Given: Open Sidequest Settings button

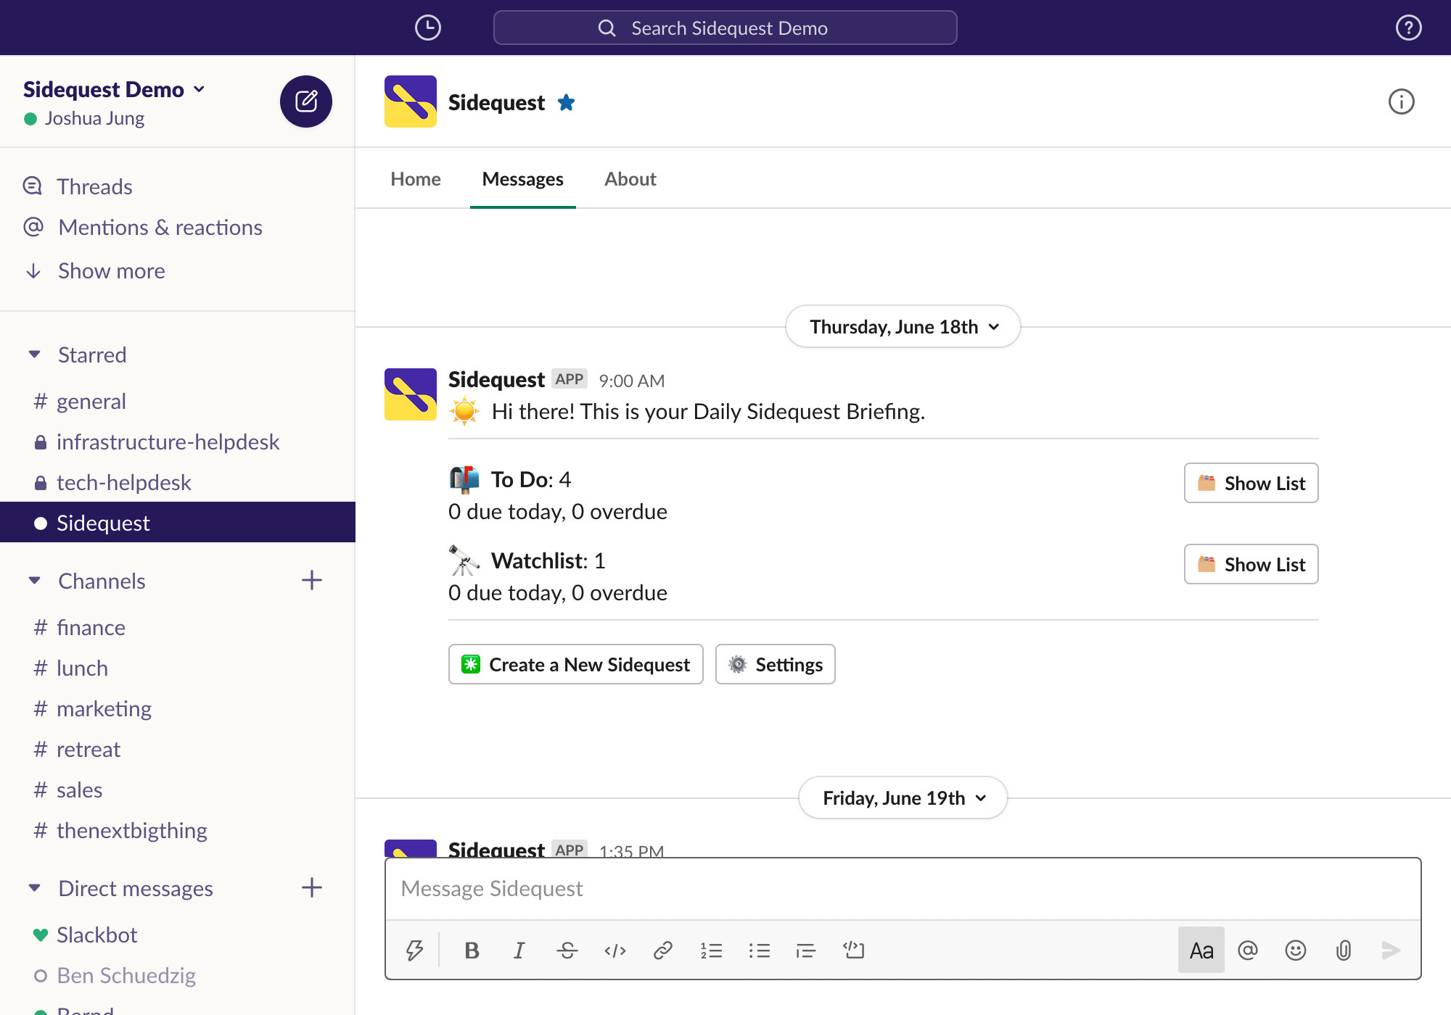Looking at the screenshot, I should coord(775,664).
